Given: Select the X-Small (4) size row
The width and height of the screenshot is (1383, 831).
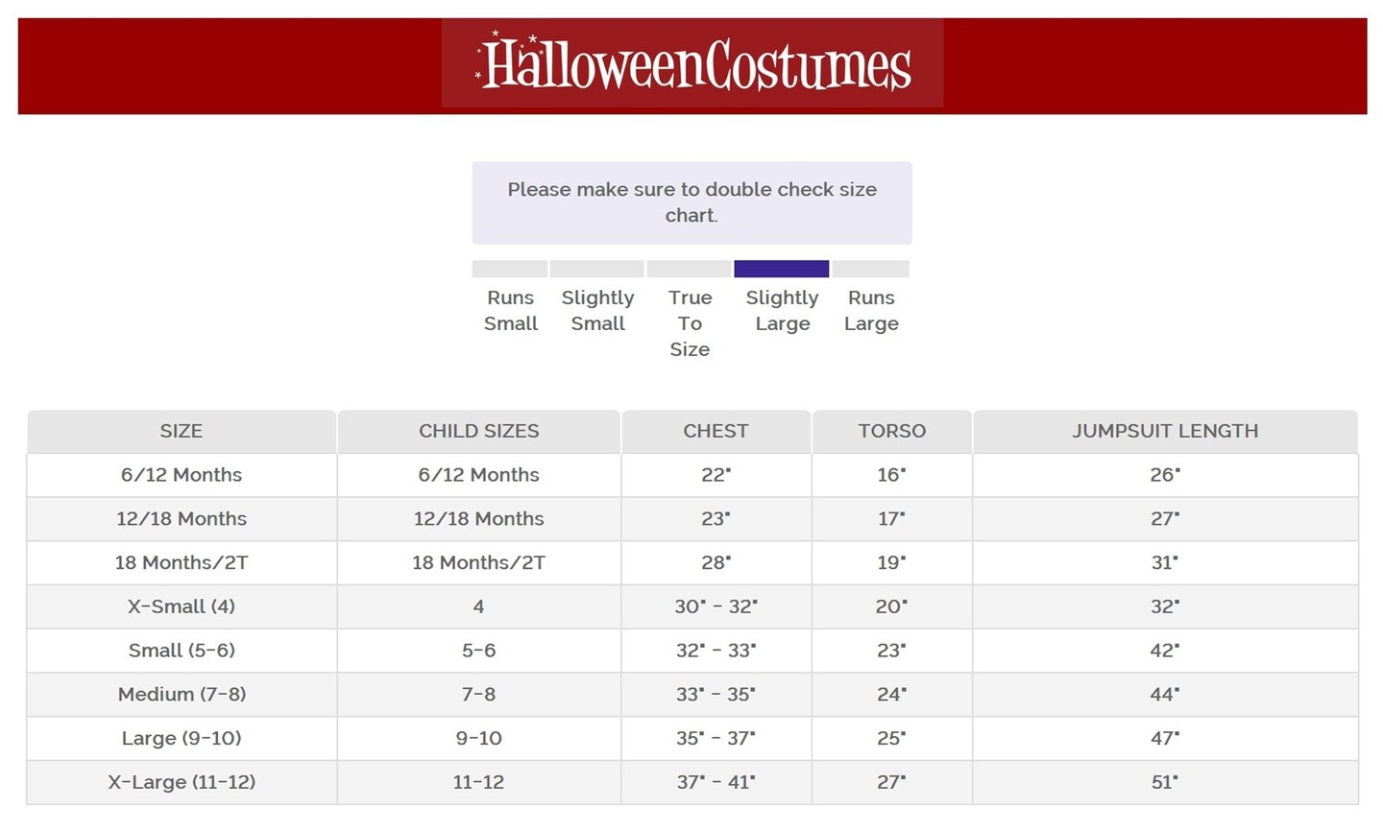Looking at the screenshot, I should point(182,606).
